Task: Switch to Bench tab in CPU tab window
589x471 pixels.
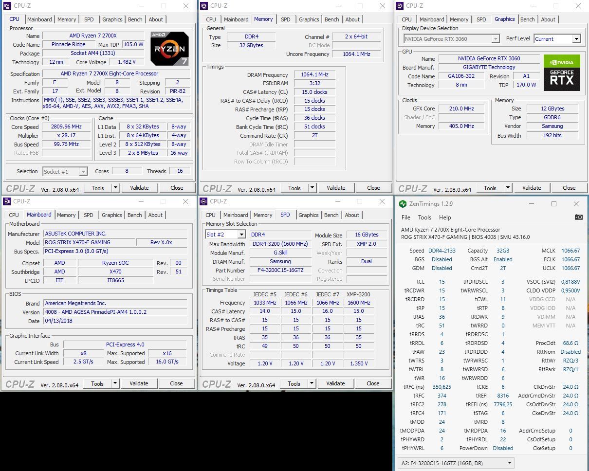Action: (135, 19)
